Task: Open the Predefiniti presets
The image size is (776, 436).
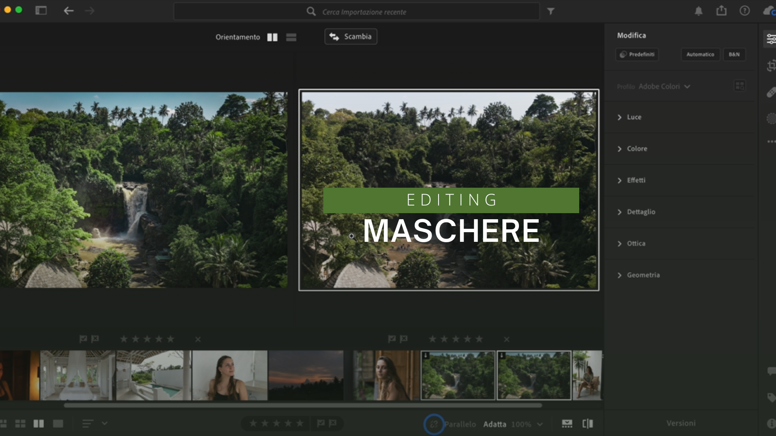Action: pyautogui.click(x=637, y=55)
